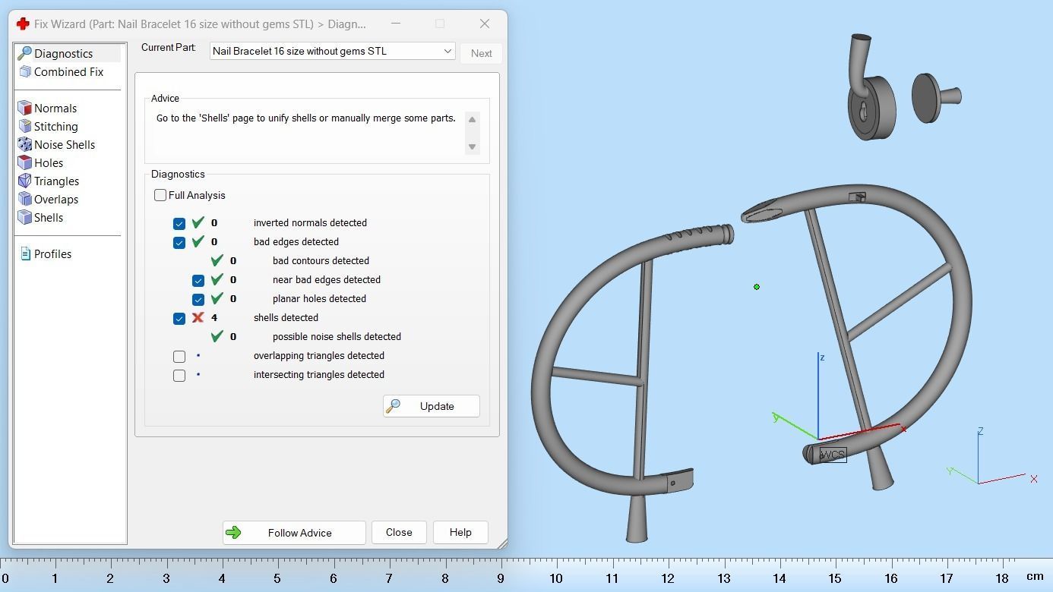Click the Normals label

55,108
